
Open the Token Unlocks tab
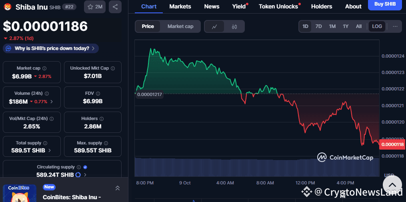click(278, 6)
